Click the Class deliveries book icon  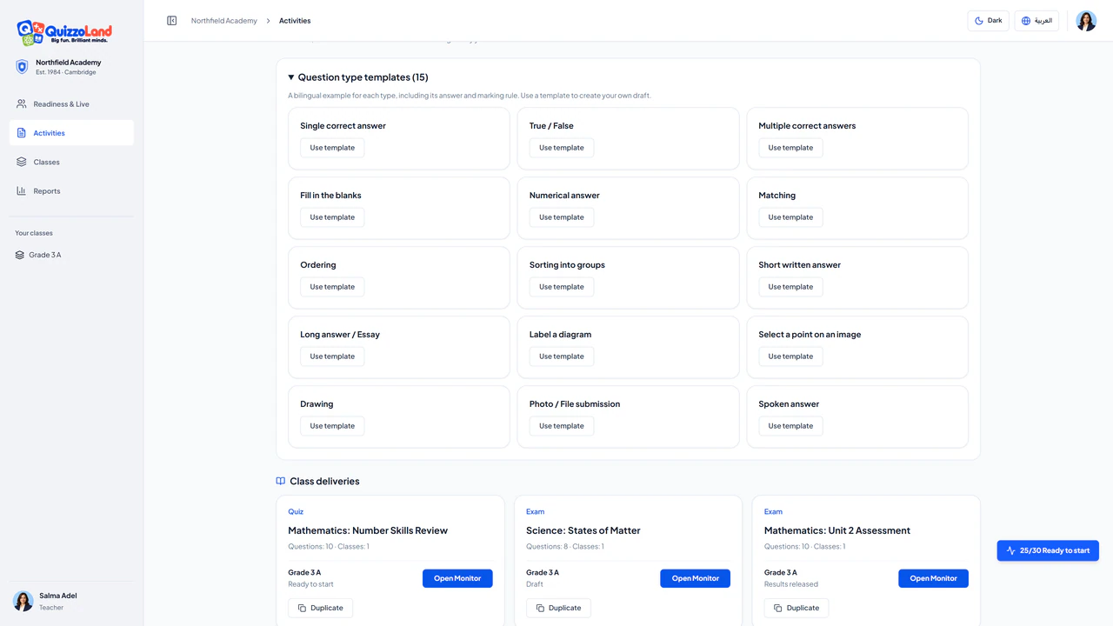point(281,481)
